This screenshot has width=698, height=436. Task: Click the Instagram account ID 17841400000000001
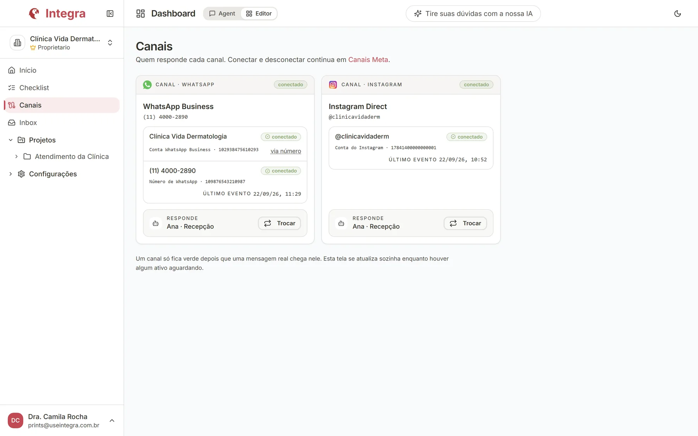click(413, 148)
